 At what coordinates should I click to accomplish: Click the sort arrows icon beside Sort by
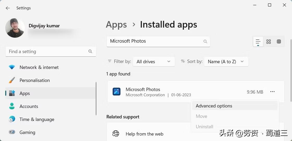tap(183, 61)
